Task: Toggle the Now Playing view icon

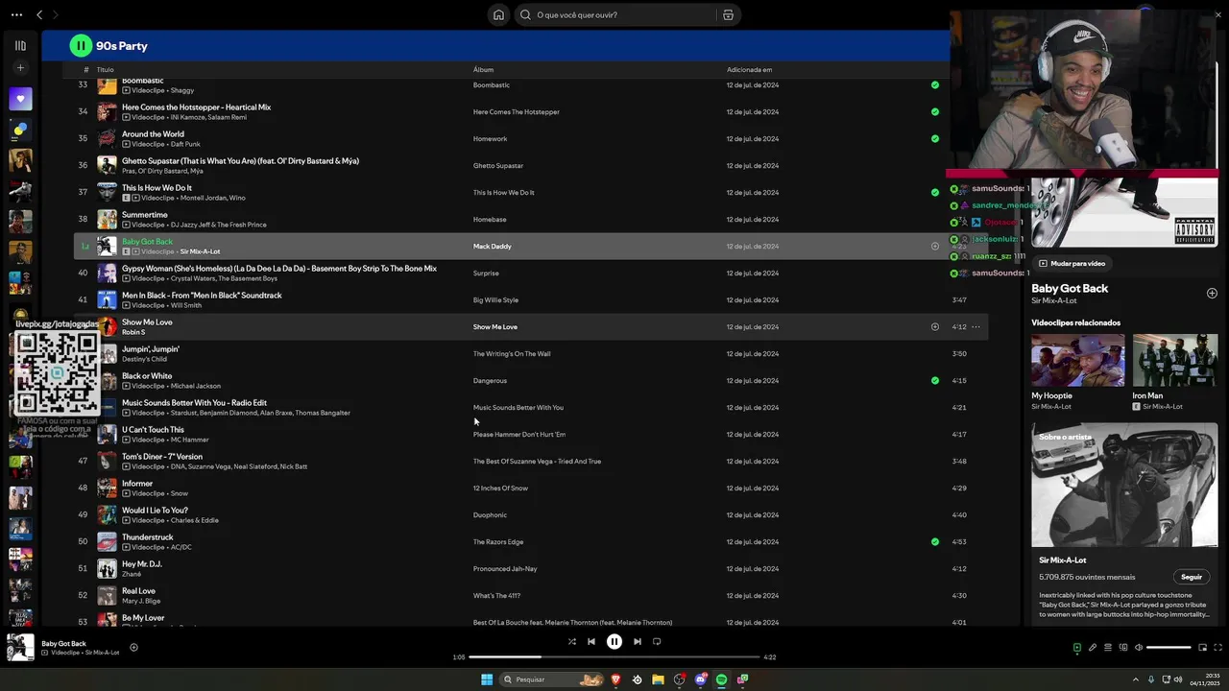Action: (x=1076, y=647)
